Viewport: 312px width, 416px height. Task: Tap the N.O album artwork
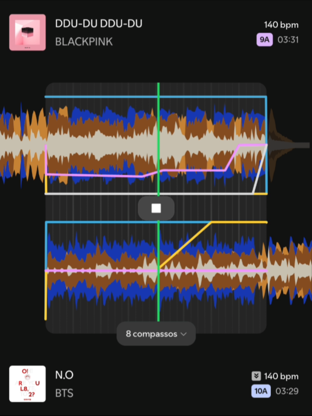coord(28,384)
